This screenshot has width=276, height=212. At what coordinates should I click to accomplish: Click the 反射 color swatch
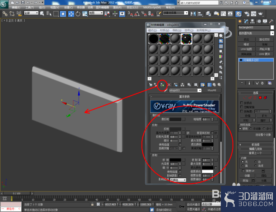175,129
